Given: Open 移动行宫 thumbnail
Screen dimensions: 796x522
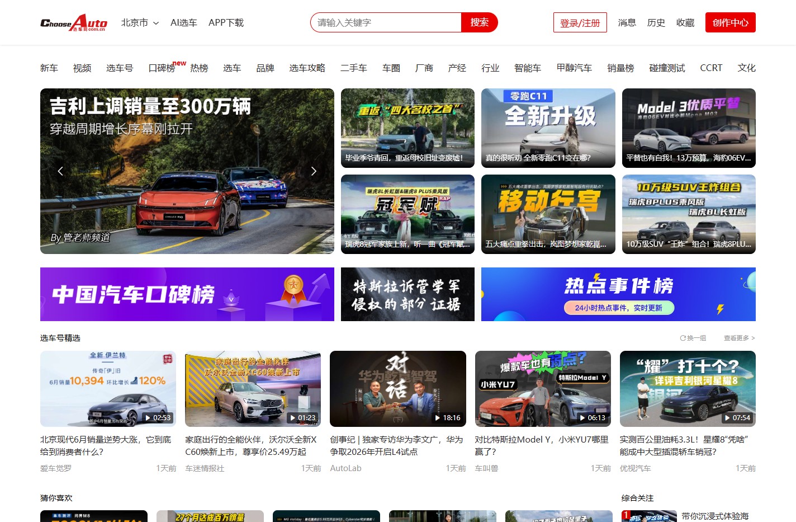Looking at the screenshot, I should (x=548, y=214).
